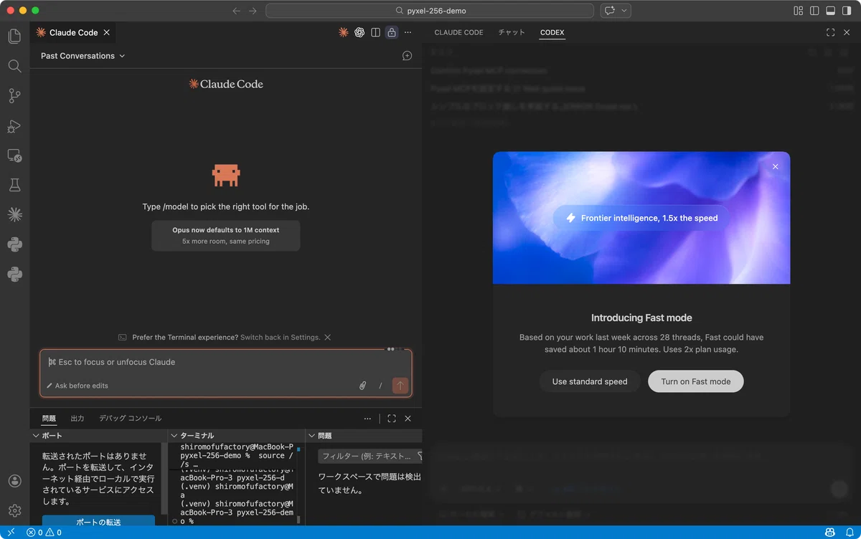Open bottom panel more actions ellipsis
Screen dimensions: 861x539
coord(367,419)
